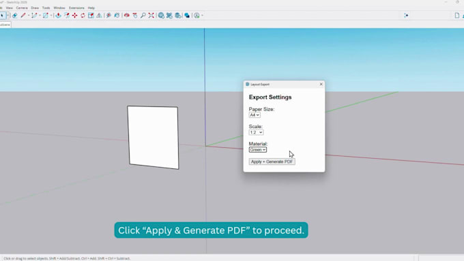Click the Scale label in the dialog
Viewport: 464px width, 261px height.
click(x=256, y=127)
